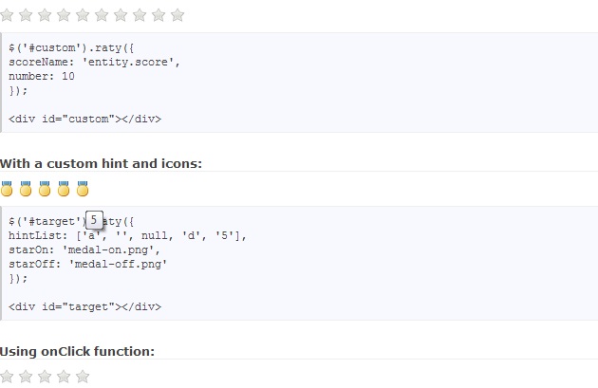The height and width of the screenshot is (388, 598).
Task: Click first star under onClick function heading
Action: pyautogui.click(x=7, y=377)
